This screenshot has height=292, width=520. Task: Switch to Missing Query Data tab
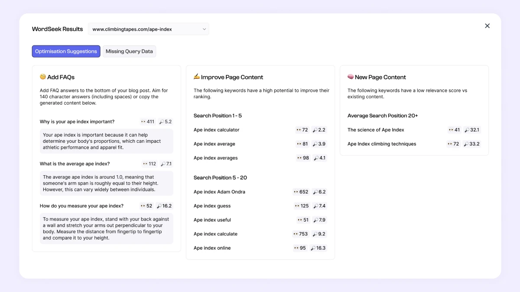point(129,51)
